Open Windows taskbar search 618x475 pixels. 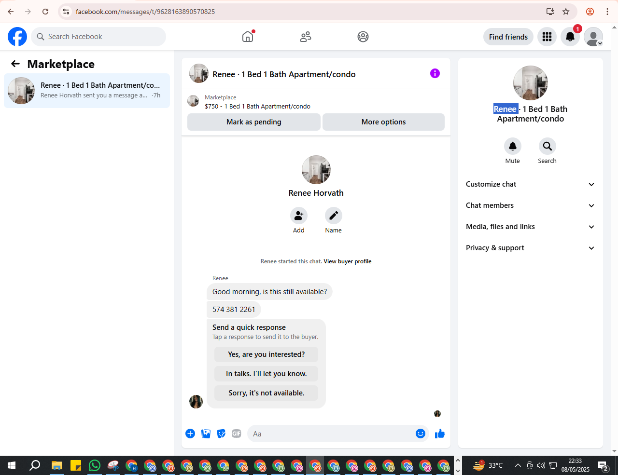(35, 465)
